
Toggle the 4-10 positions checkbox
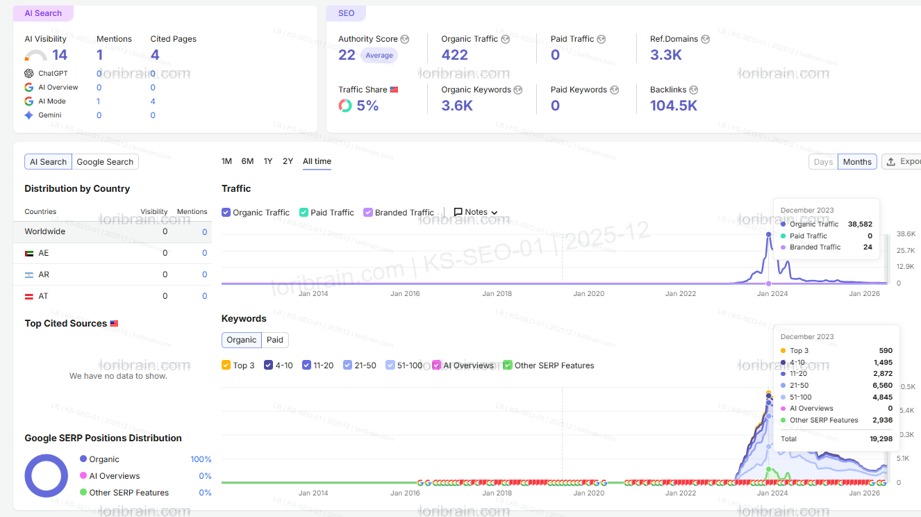click(268, 366)
